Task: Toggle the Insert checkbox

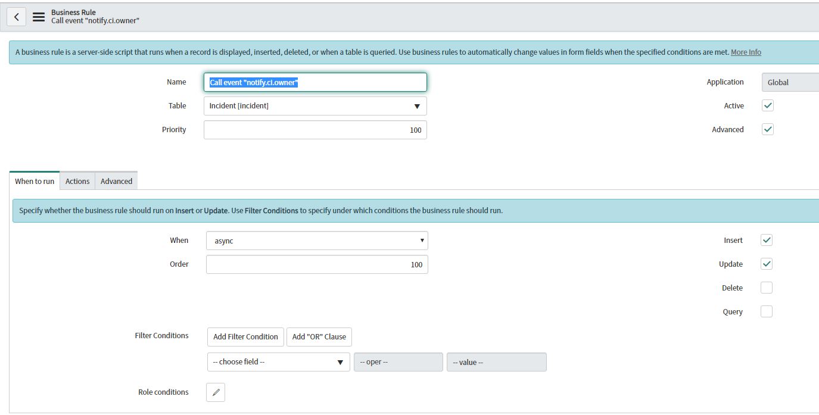Action: 767,240
